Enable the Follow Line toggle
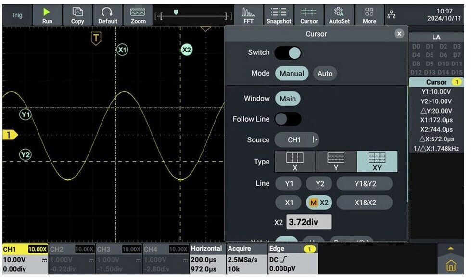Screen dimensions: 471x278 pos(288,119)
